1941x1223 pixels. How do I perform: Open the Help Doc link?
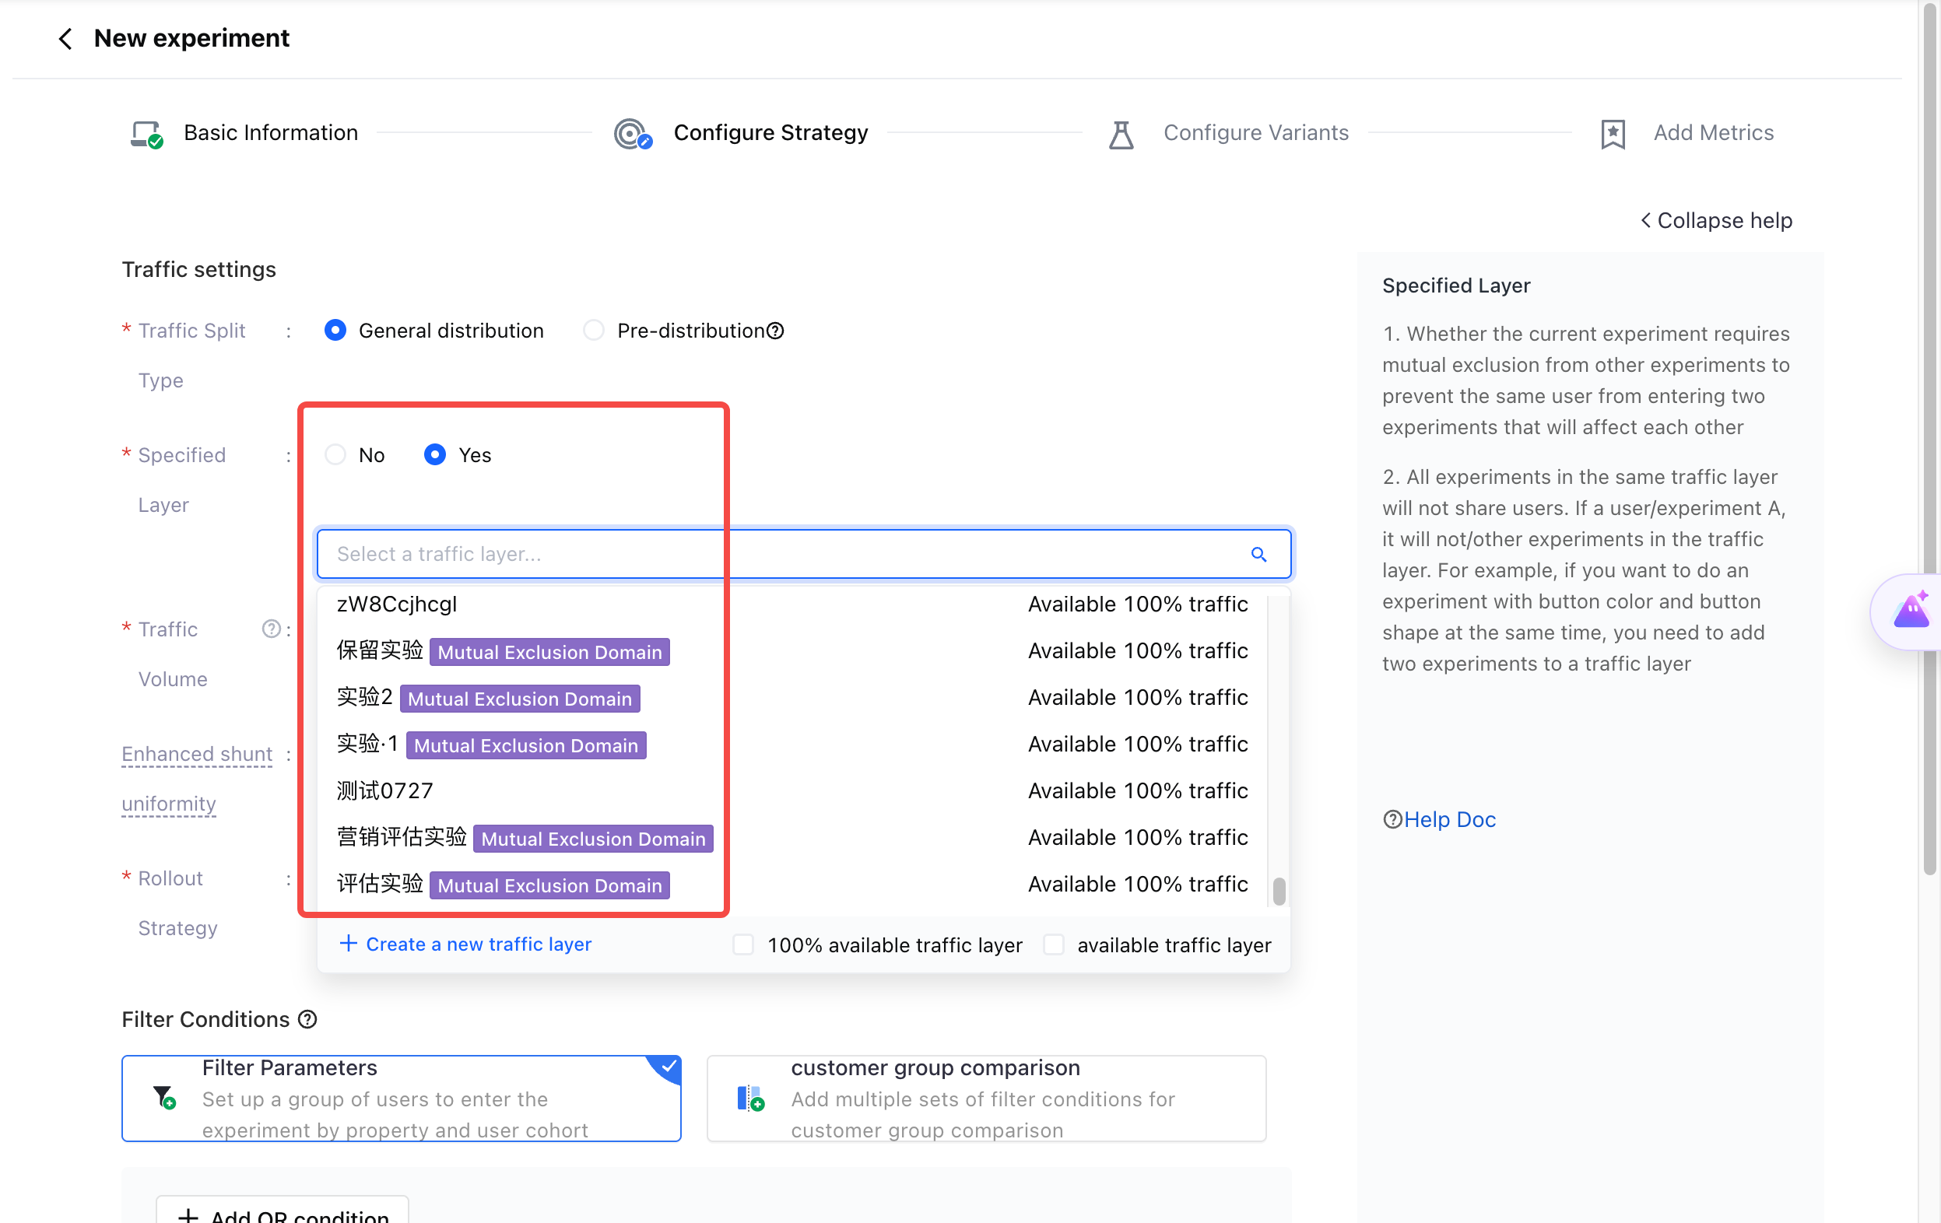1440,819
